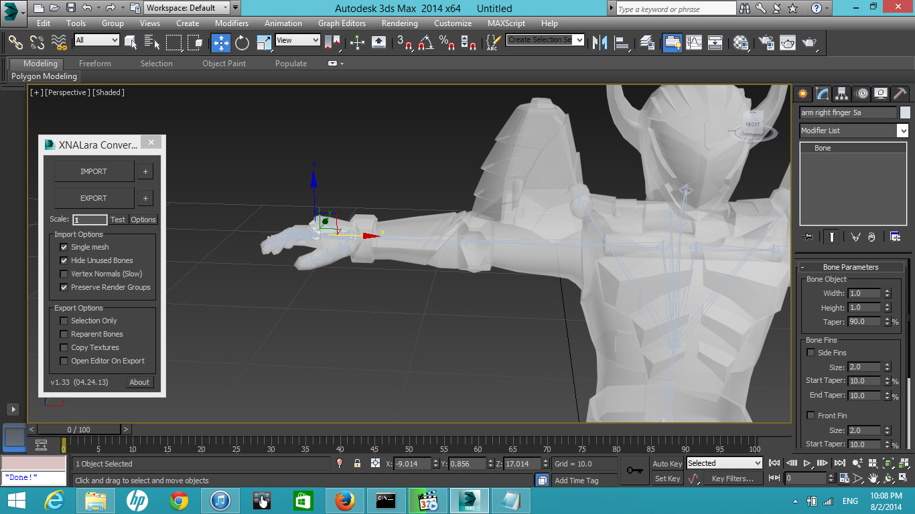Choose the Select Object tool

(131, 42)
